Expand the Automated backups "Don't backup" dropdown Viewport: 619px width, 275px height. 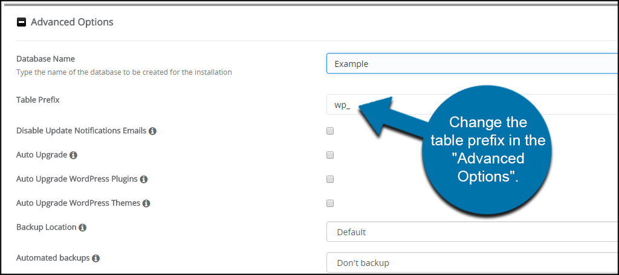pos(472,262)
